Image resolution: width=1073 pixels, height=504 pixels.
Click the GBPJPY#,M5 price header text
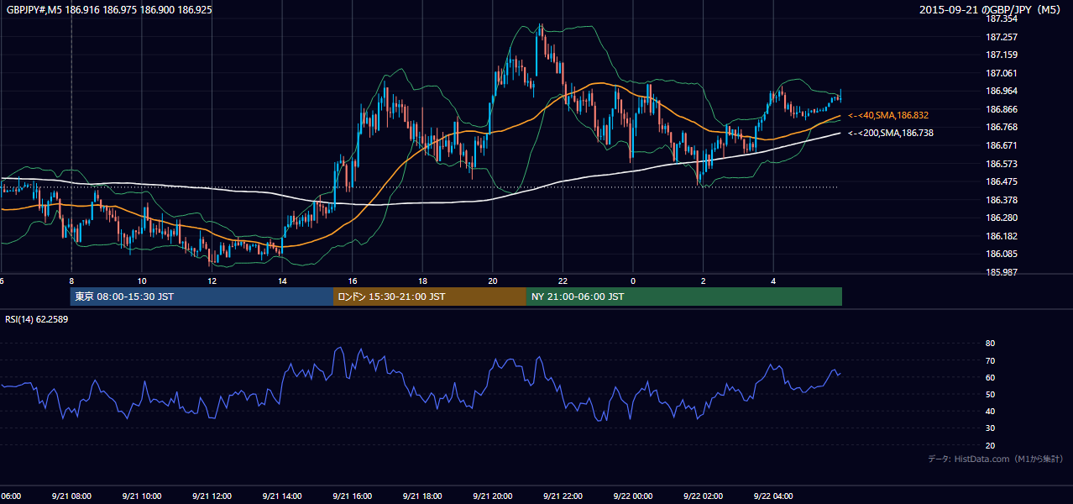[x=108, y=9]
